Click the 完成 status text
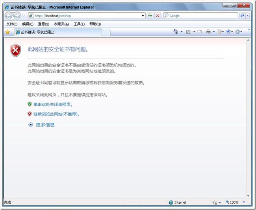Image resolution: width=256 pixels, height=210 pixels. pos(7,203)
